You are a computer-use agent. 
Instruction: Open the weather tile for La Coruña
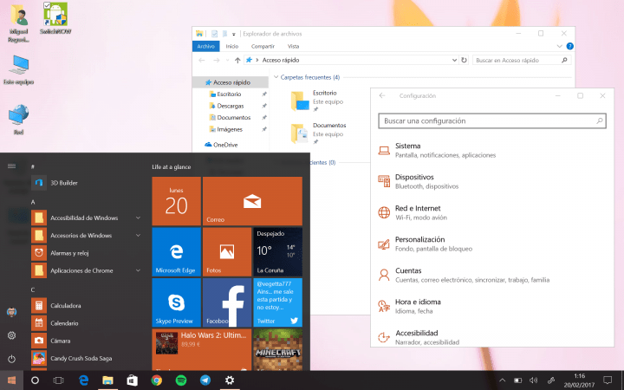pos(278,251)
